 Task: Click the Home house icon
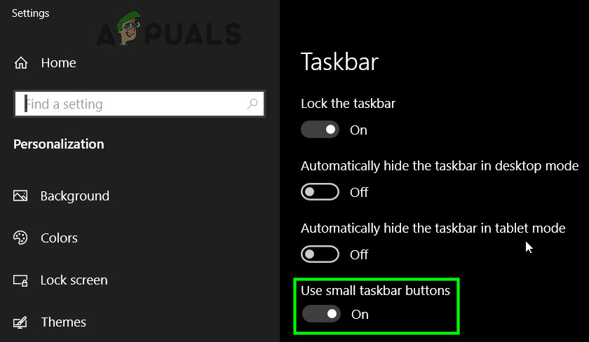tap(20, 63)
